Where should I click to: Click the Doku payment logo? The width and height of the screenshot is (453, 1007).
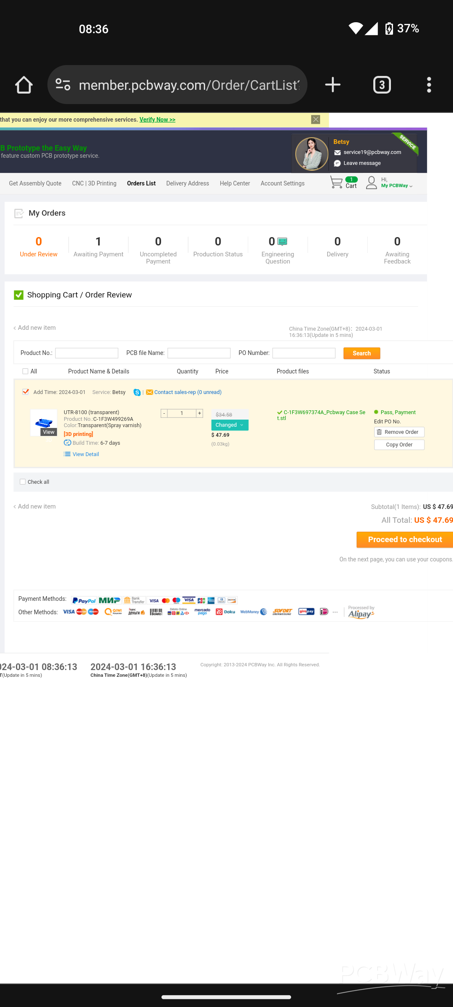pos(226,612)
